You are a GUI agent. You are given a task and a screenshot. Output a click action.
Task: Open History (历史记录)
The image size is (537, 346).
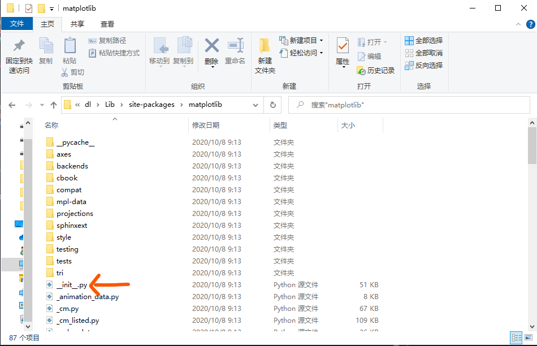[376, 71]
